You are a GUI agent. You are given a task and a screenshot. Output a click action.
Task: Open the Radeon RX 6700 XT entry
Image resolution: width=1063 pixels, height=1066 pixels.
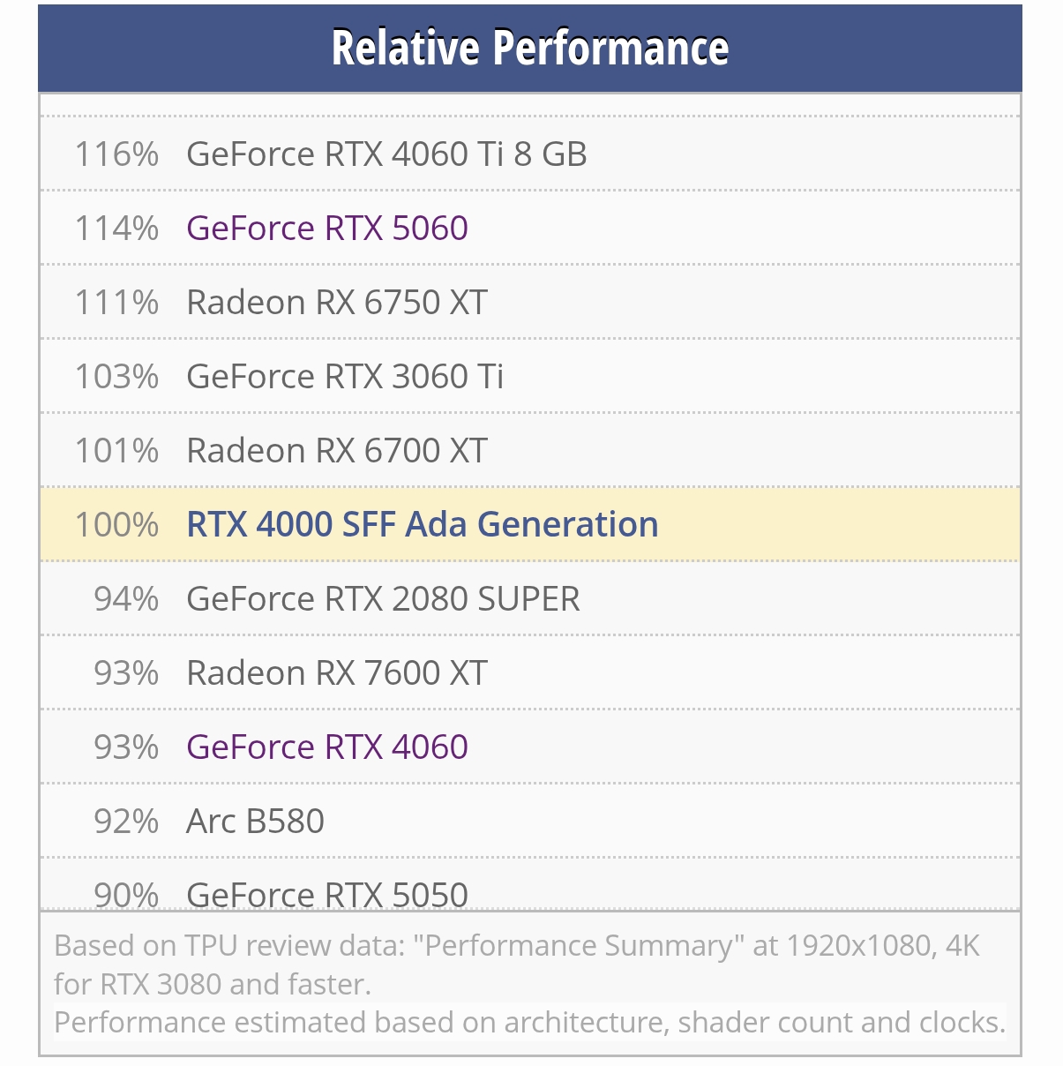(x=337, y=451)
